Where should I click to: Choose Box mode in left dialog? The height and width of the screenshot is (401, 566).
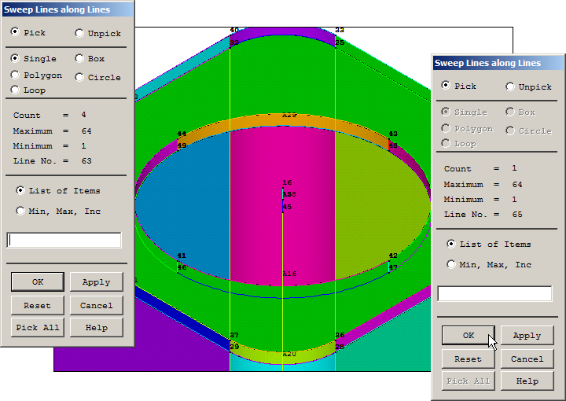click(79, 58)
